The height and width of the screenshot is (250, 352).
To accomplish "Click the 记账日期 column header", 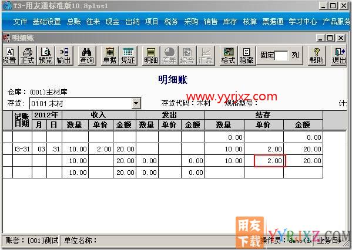I will [22, 120].
